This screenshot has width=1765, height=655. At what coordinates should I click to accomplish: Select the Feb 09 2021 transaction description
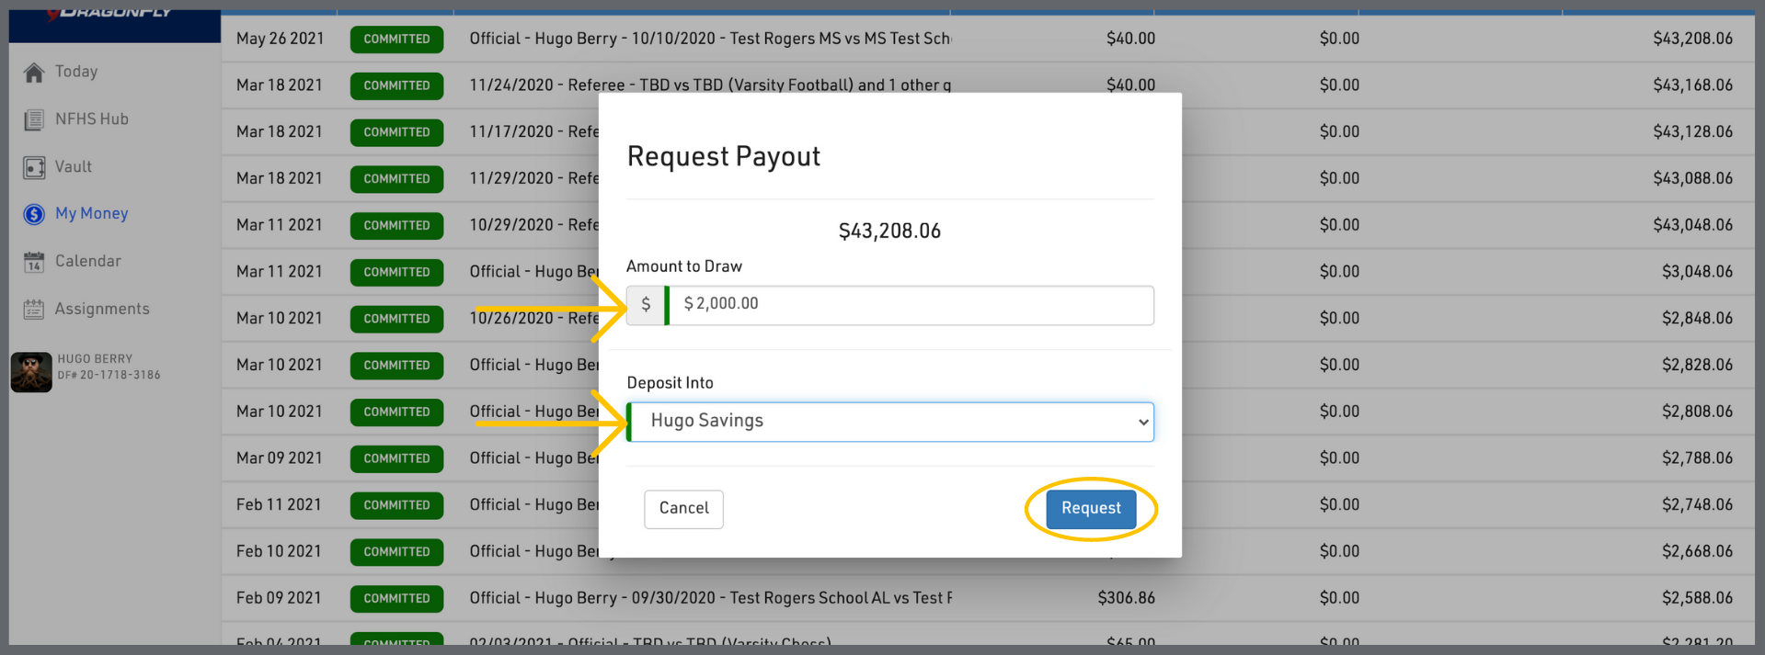pyautogui.click(x=710, y=598)
